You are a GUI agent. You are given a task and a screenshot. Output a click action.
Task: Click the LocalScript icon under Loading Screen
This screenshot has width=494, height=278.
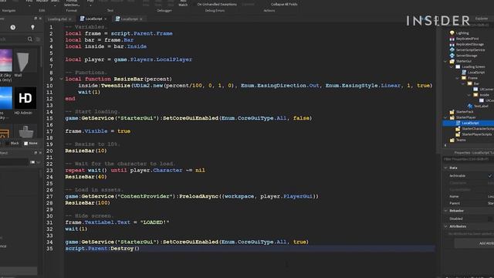[464, 72]
